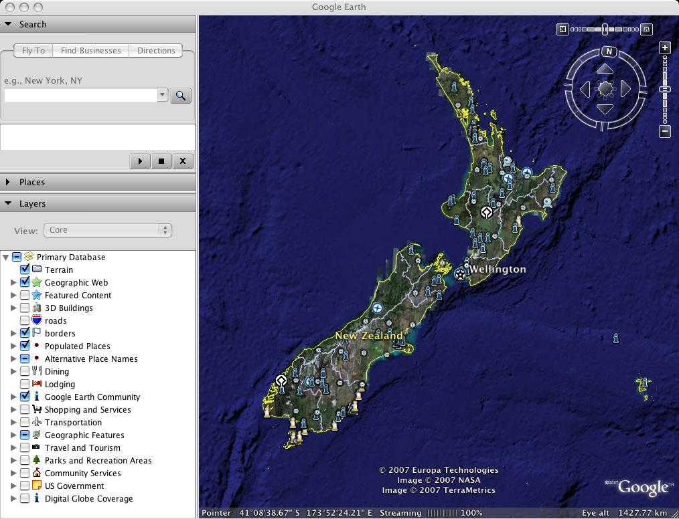Select the Dining layer label

[57, 371]
